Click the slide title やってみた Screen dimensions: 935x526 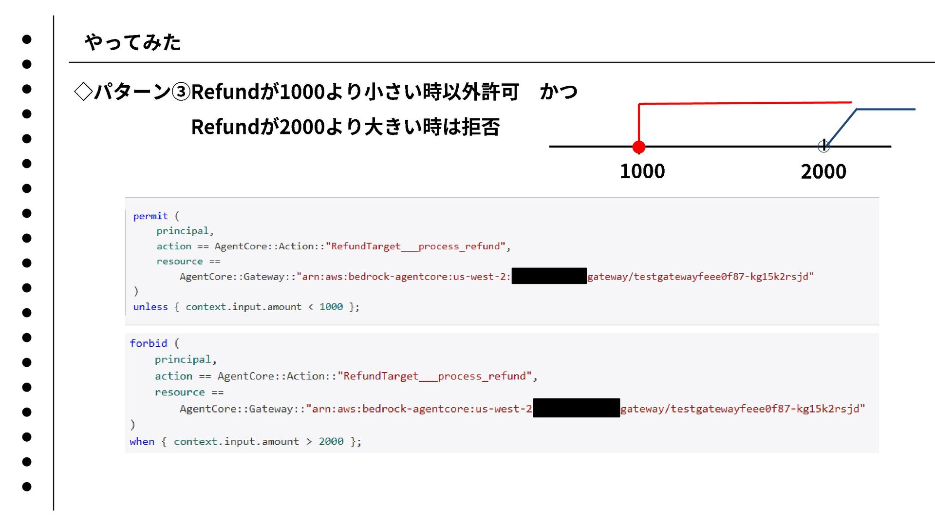point(132,42)
